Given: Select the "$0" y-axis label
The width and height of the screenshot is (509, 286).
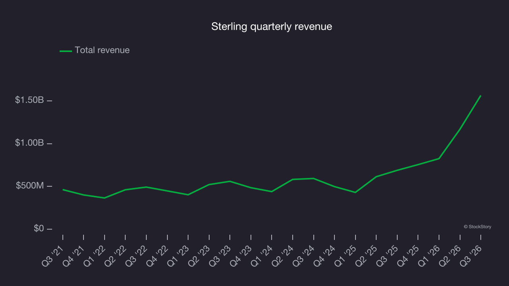Looking at the screenshot, I should [39, 228].
